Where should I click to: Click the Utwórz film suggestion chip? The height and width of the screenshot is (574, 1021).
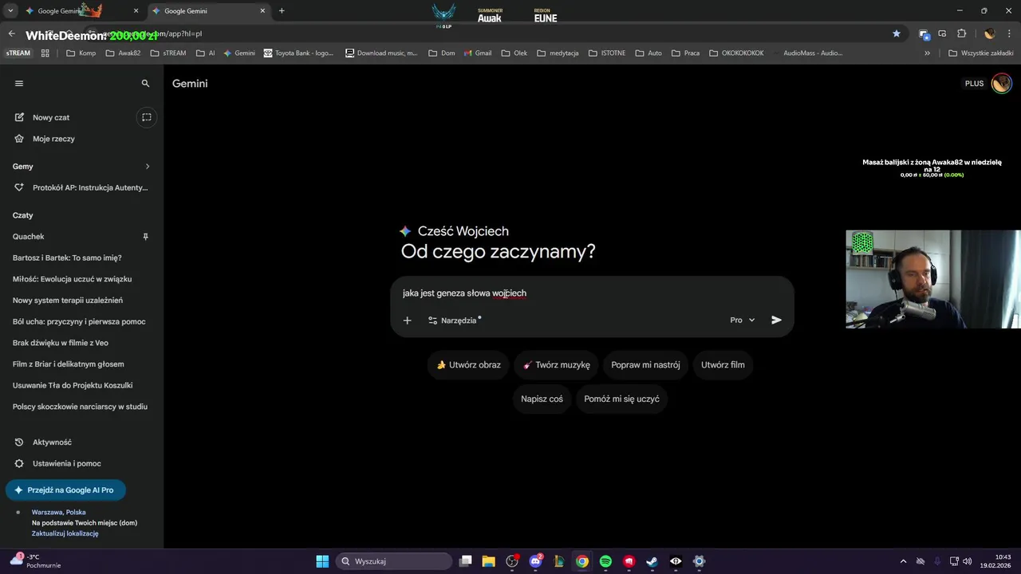723,365
